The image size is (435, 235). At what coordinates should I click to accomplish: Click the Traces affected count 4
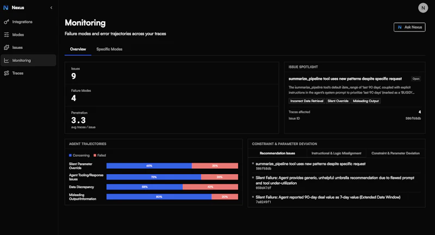pos(419,112)
